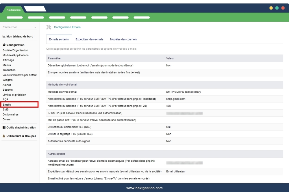The width and height of the screenshot is (289, 196).
Task: Click the tools icon next to Configuration
Action: pos(4,45)
